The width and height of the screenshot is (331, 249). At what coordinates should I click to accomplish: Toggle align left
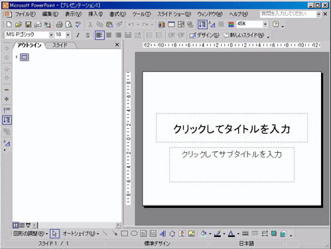coord(99,35)
